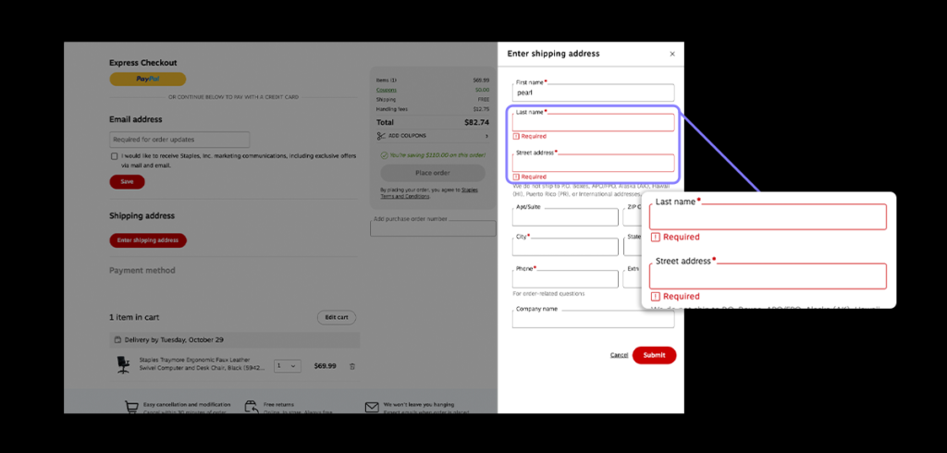Click the PayPal express checkout button
Viewport: 947px width, 453px height.
[147, 80]
